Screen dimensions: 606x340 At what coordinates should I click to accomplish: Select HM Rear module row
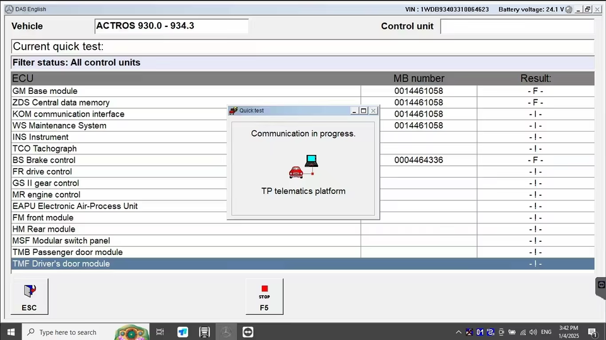(x=302, y=229)
